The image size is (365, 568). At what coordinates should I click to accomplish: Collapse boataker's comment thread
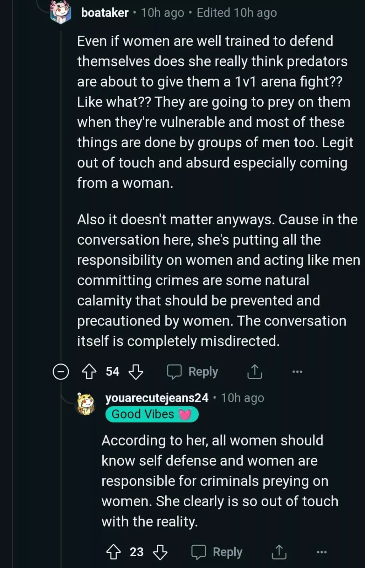tap(61, 372)
